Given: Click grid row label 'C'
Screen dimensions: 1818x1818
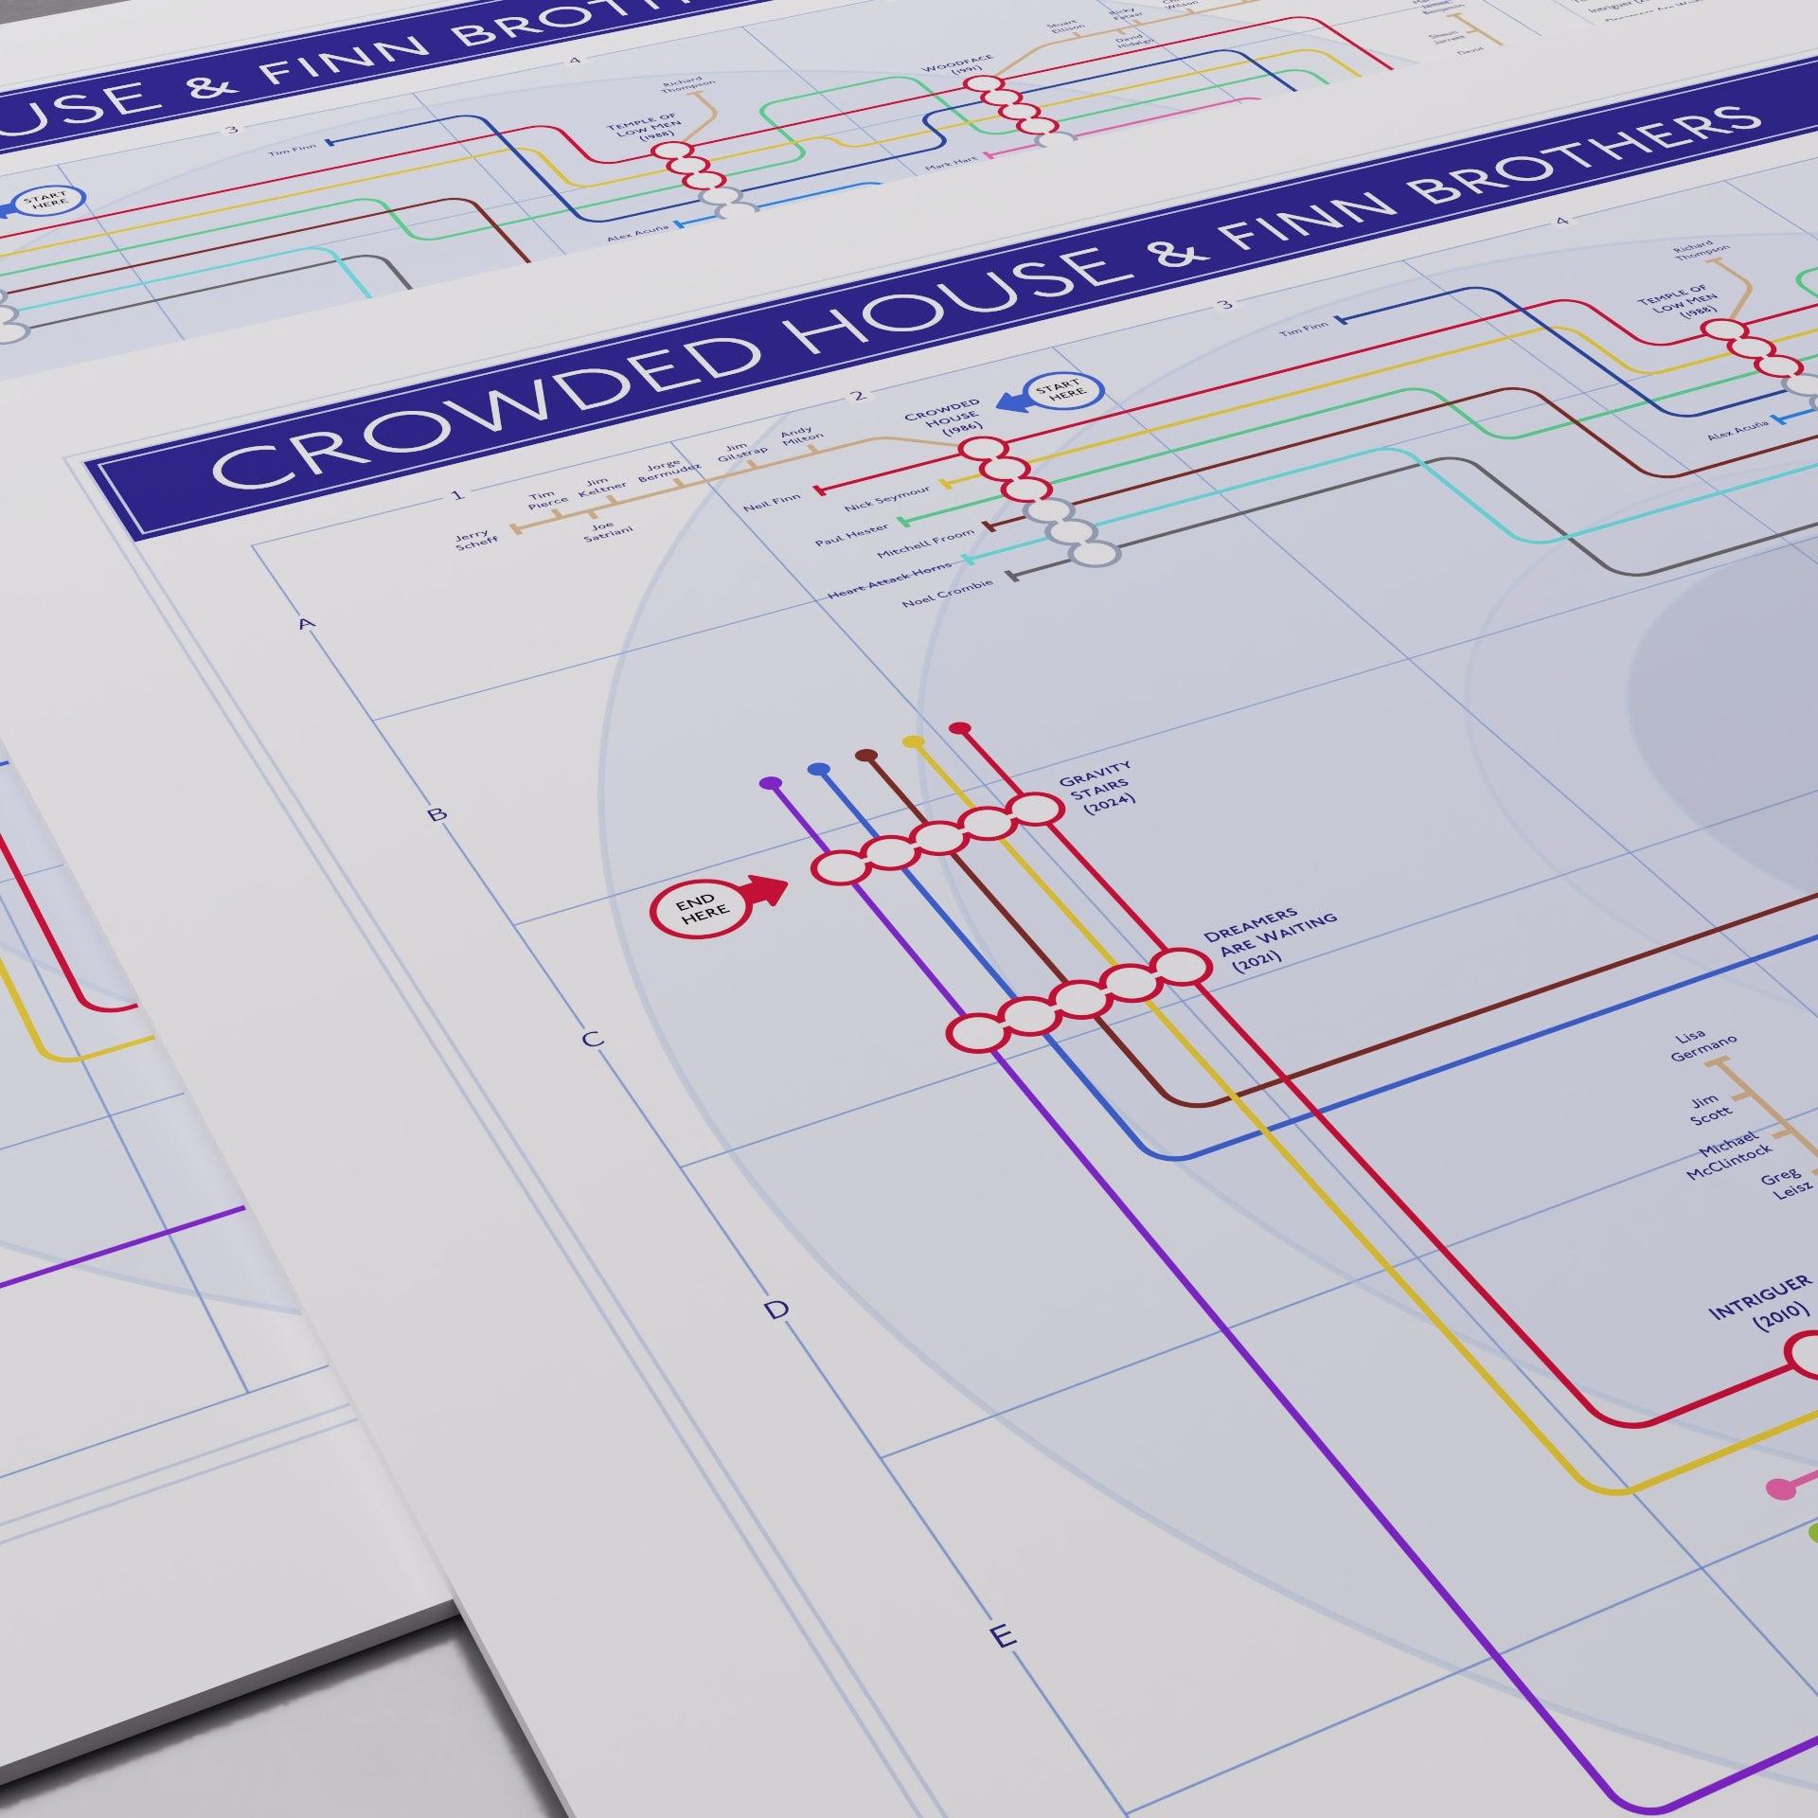Looking at the screenshot, I should click(592, 1039).
